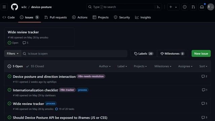Open the notifications inbox icon
The image size is (215, 121).
pos(202,7)
